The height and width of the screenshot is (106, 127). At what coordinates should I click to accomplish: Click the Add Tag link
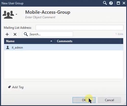18,87
